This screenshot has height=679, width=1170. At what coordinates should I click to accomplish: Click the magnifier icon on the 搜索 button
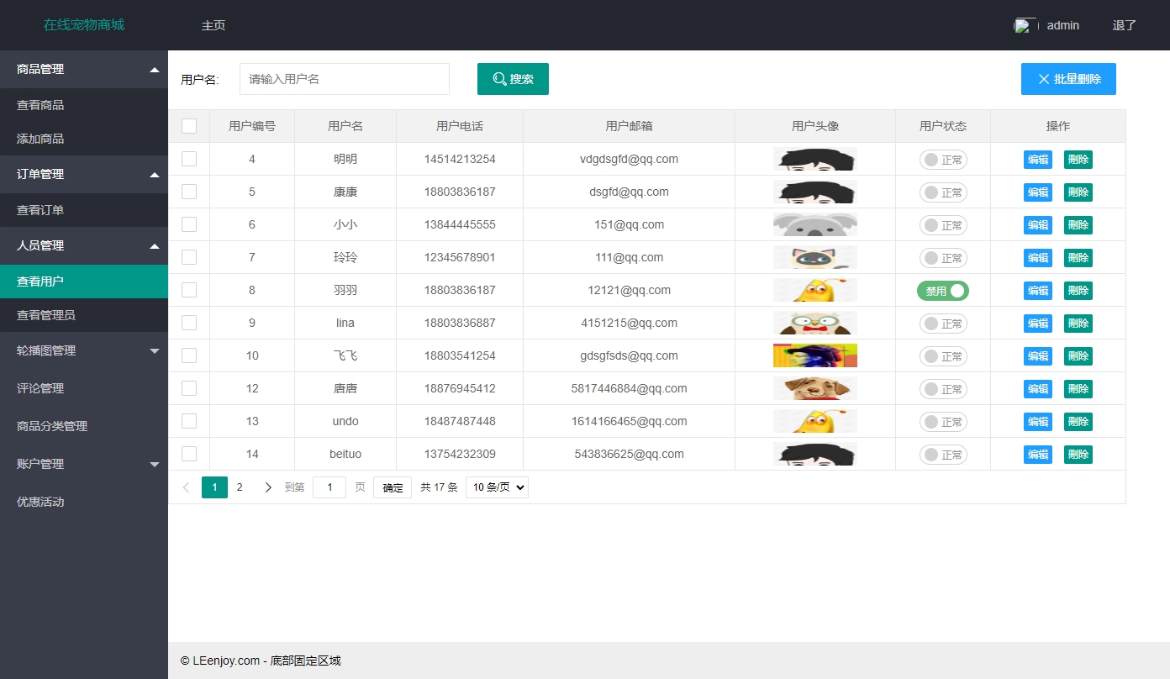point(498,78)
